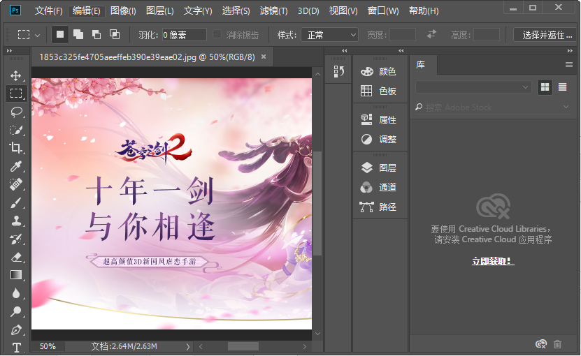
Task: Open the 图层(L) menu
Action: point(159,10)
